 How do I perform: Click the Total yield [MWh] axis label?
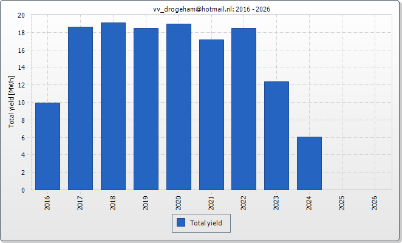[12, 101]
